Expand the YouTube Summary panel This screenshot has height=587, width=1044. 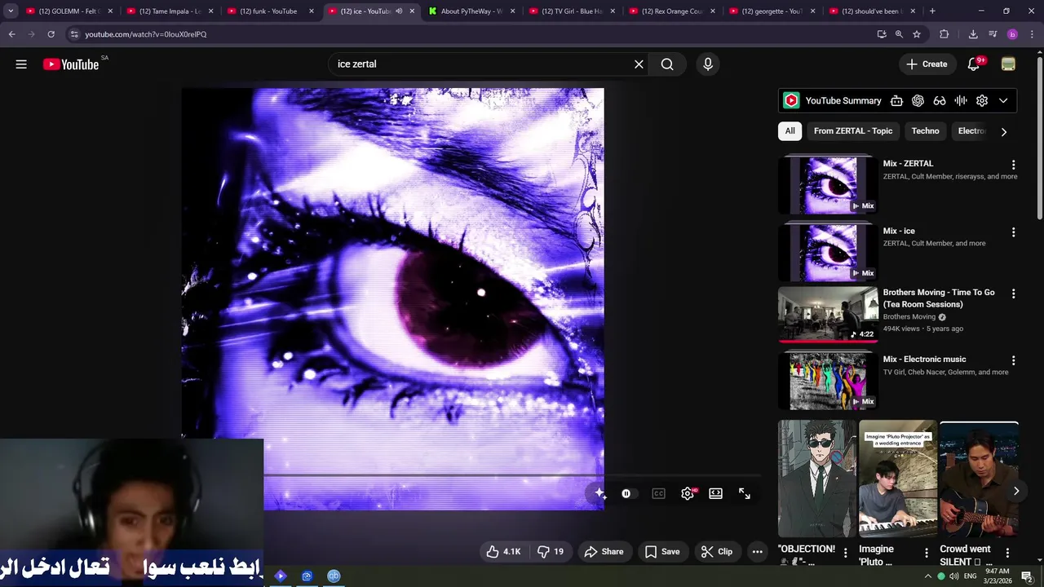1003,101
